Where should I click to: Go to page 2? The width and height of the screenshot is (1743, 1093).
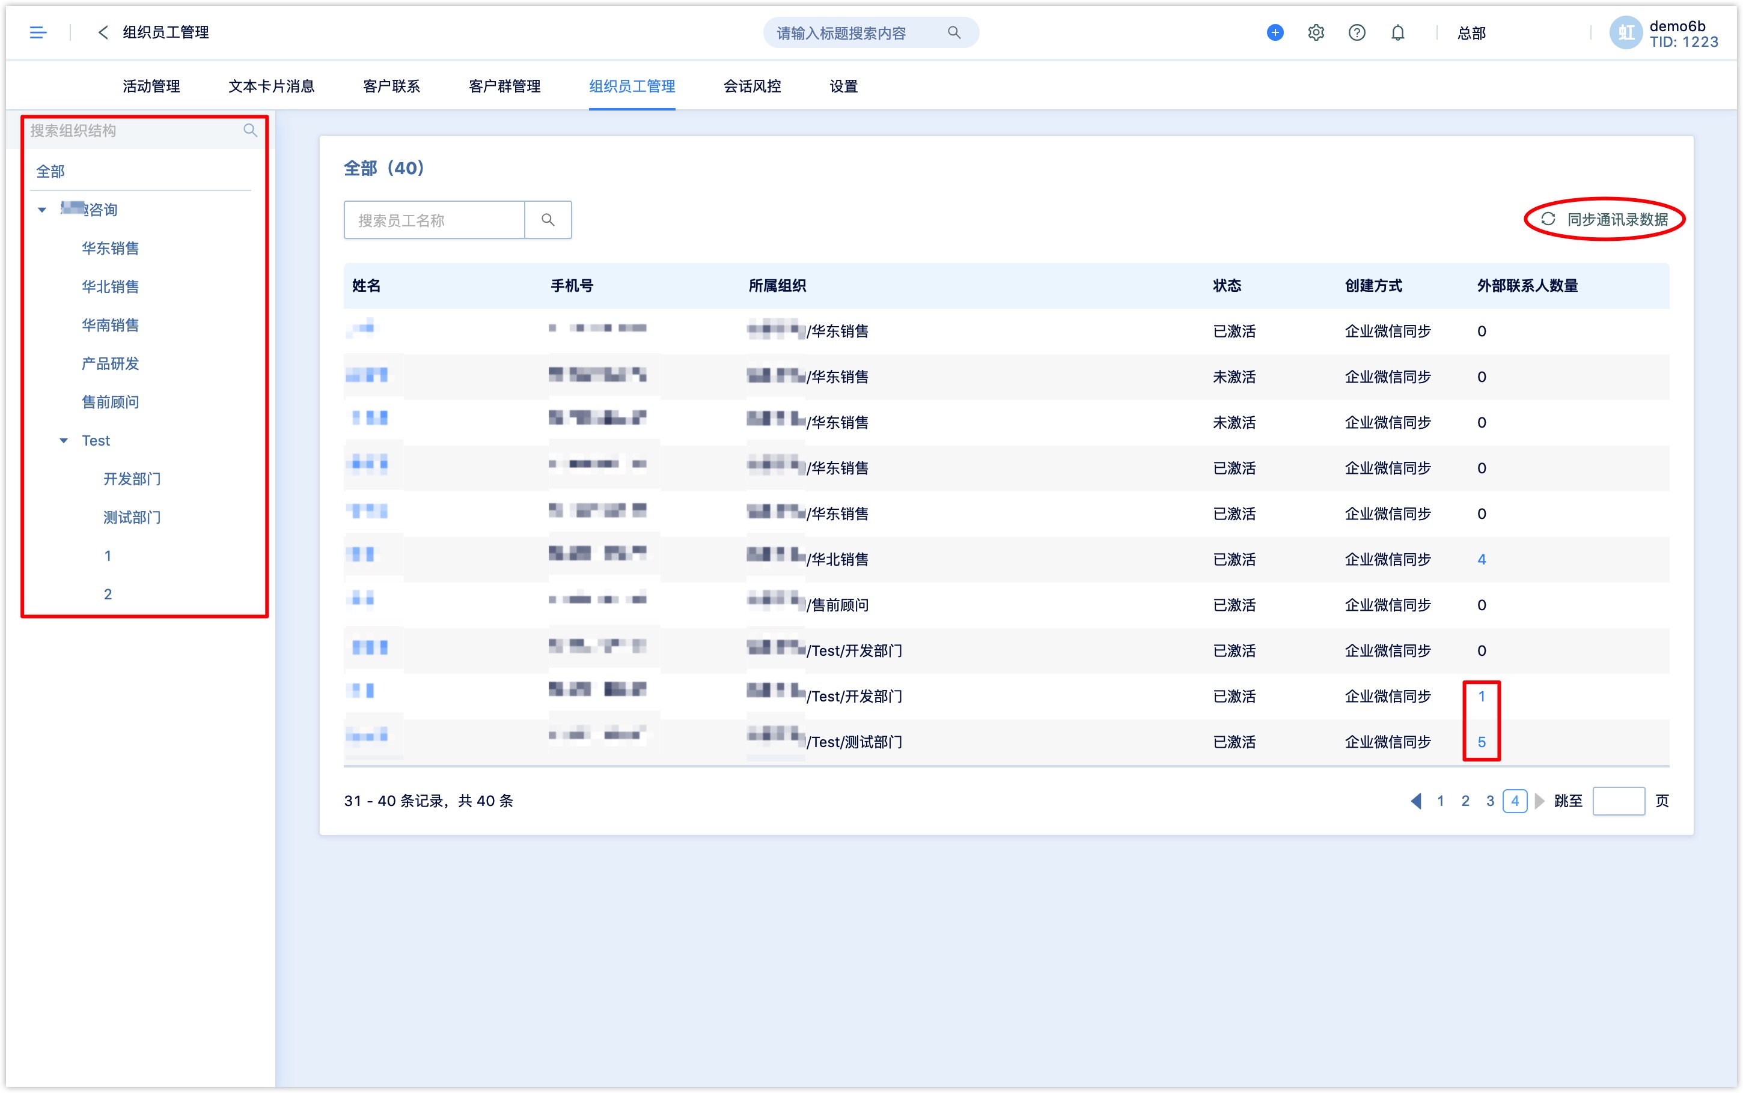[x=1465, y=800]
